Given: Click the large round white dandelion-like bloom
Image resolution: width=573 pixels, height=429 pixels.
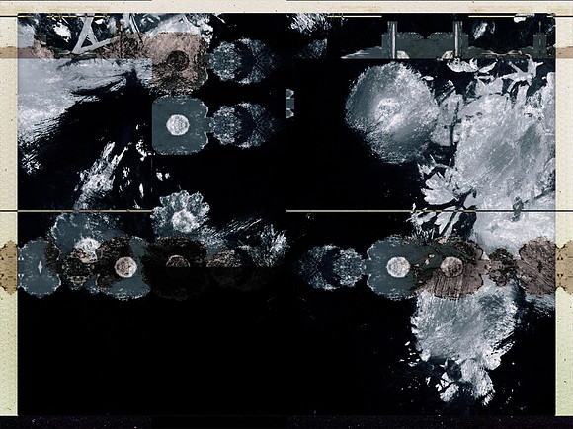Looking at the screenshot, I should tap(392, 112).
